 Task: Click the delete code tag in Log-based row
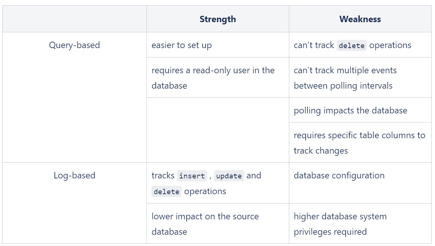[x=166, y=192]
